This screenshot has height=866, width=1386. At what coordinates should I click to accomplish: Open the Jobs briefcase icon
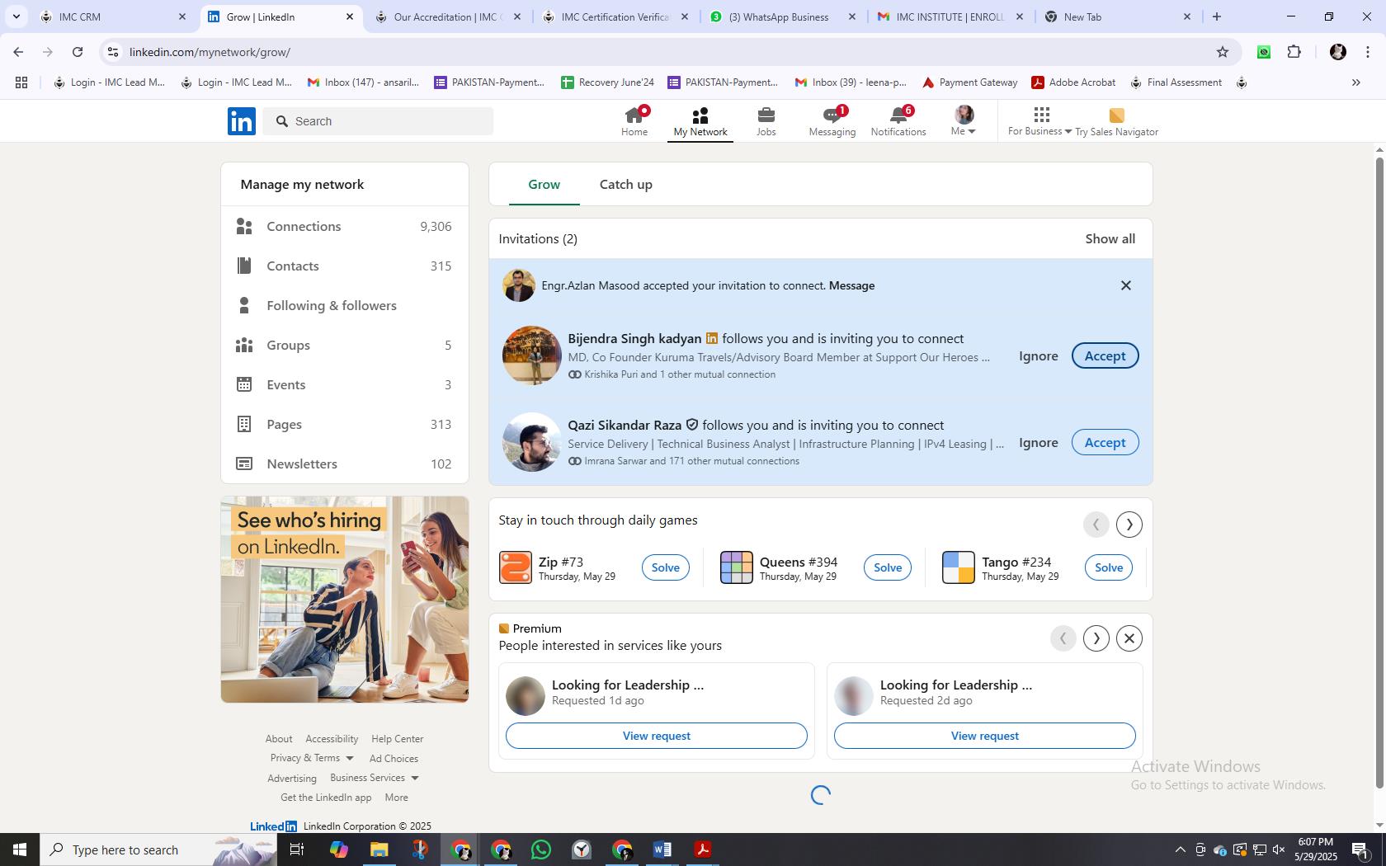point(766,121)
